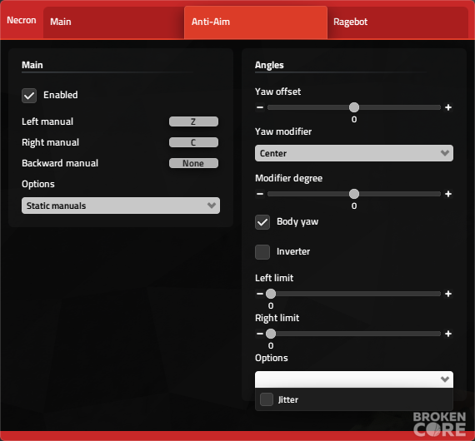Open the Yaw modifier Center dropdown
475x441 pixels.
pyautogui.click(x=354, y=153)
